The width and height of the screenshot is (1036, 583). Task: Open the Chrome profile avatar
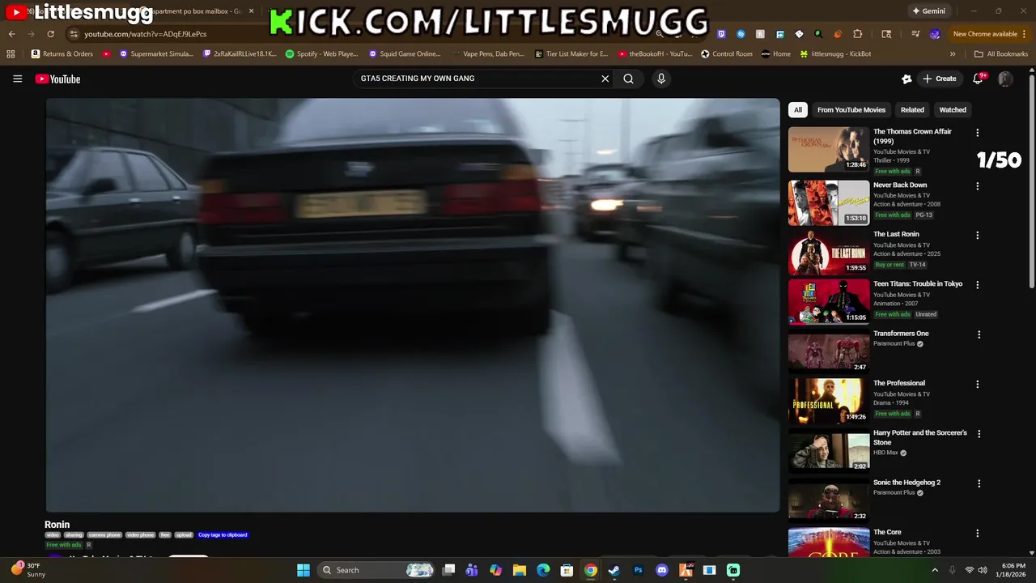935,34
